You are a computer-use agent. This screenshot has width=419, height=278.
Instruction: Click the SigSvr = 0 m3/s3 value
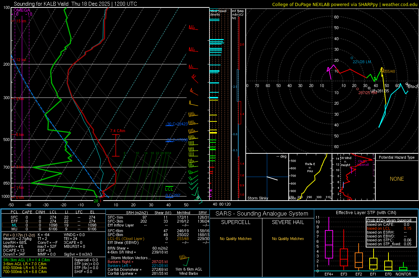pos(78,254)
